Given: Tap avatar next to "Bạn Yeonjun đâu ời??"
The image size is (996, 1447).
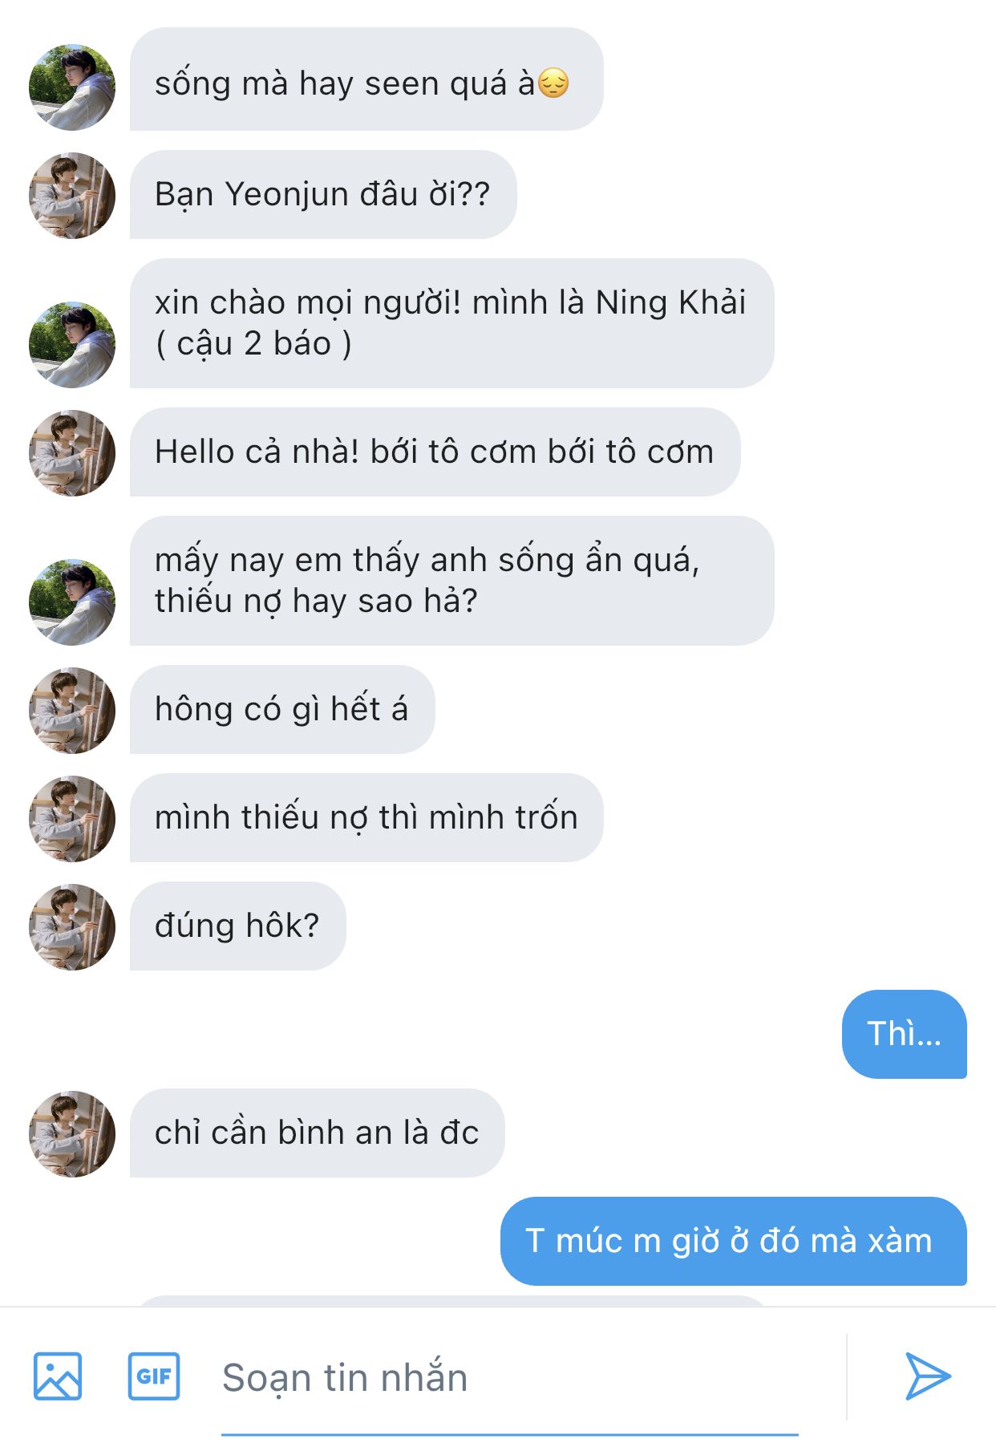Looking at the screenshot, I should pyautogui.click(x=72, y=195).
